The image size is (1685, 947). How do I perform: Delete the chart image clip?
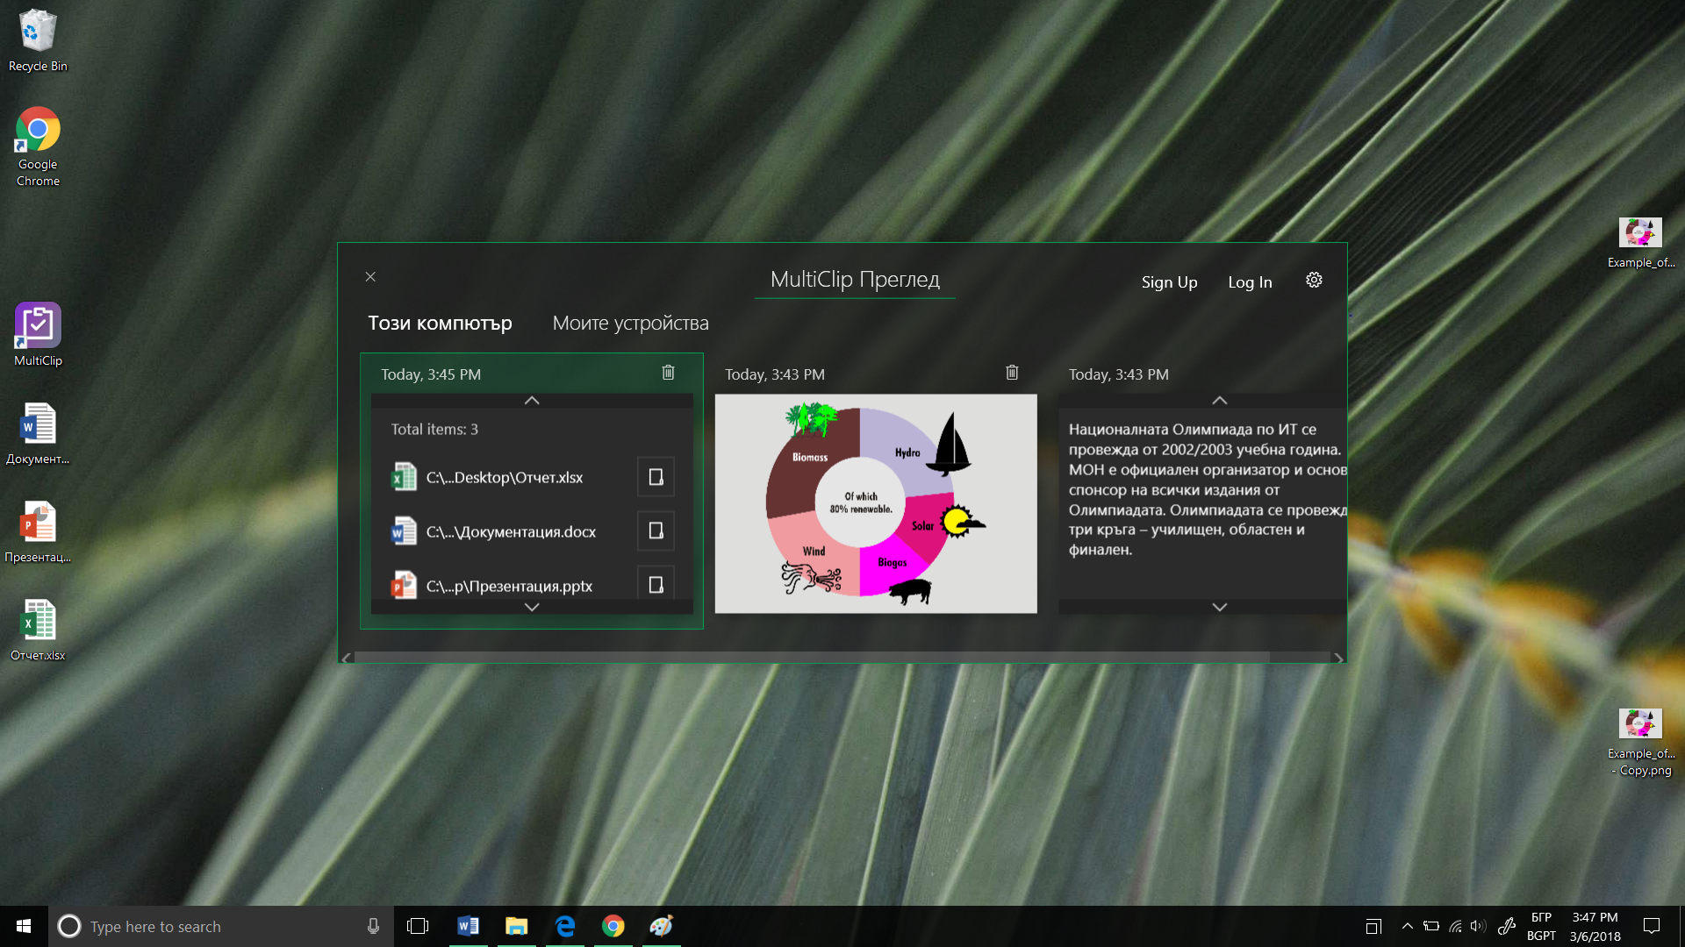(1012, 373)
